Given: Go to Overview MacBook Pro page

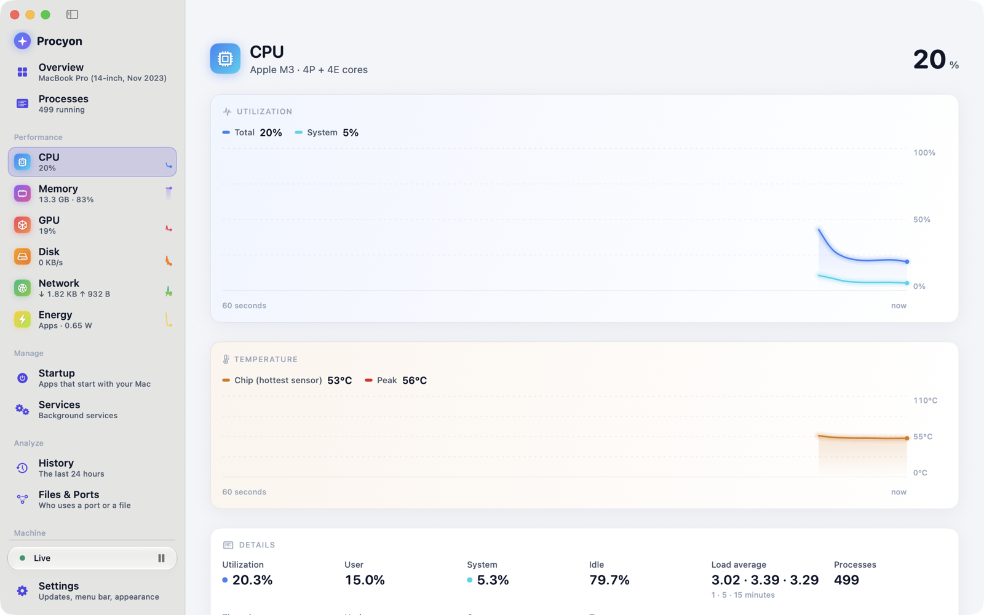Looking at the screenshot, I should pyautogui.click(x=92, y=73).
